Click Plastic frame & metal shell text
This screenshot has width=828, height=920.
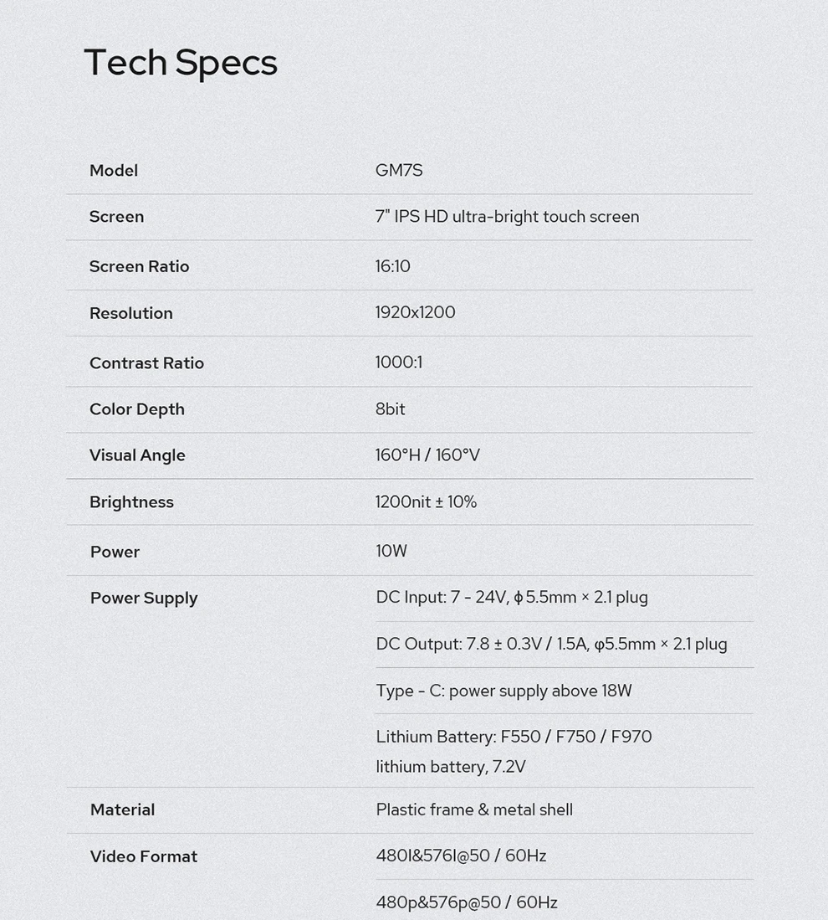click(474, 809)
